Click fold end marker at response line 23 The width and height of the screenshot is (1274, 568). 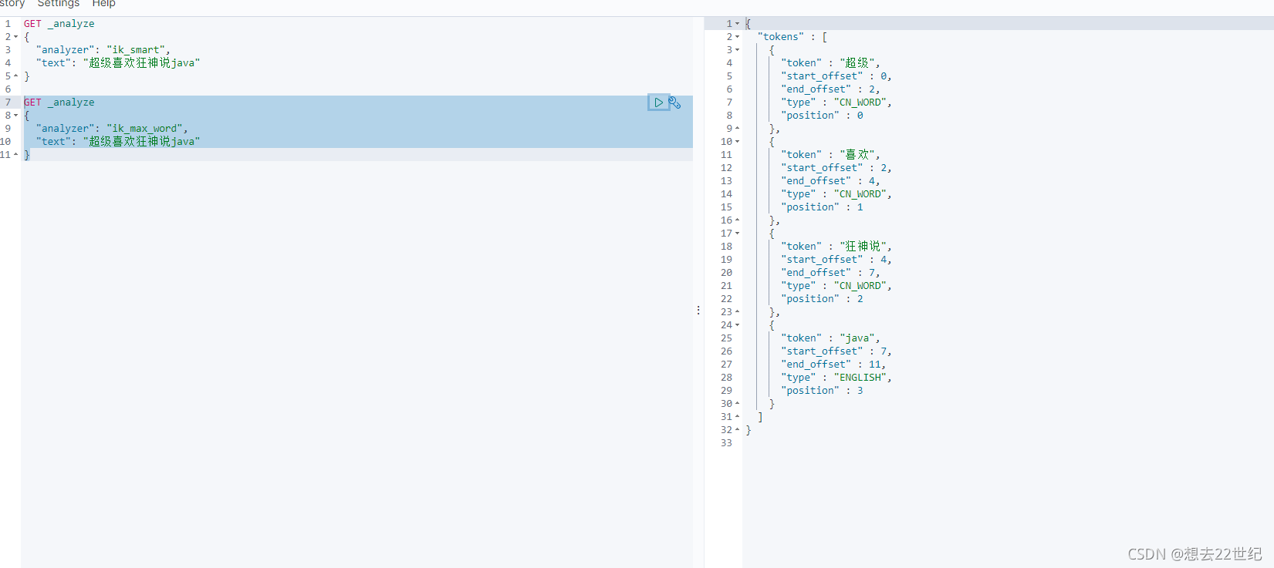(737, 312)
